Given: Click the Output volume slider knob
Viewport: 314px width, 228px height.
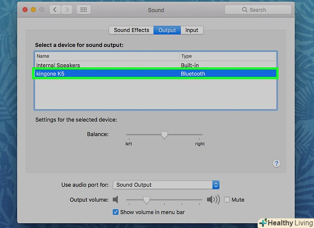Looking at the screenshot, I should point(146,200).
